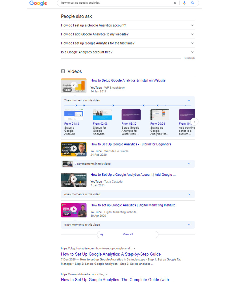Screen dimensions: 229x282
Task: Expand "3 key moments in this video"
Action: [x=189, y=225]
